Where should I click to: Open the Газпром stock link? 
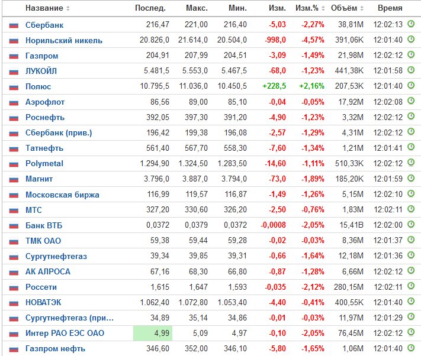coord(41,56)
